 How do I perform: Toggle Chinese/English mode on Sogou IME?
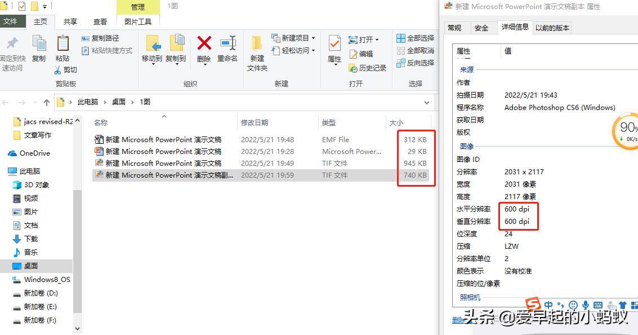click(548, 305)
